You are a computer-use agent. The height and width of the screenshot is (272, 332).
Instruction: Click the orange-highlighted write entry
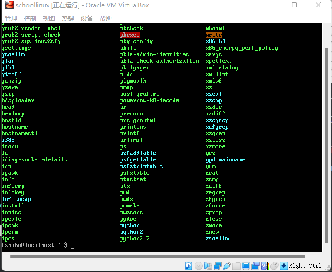(214, 35)
